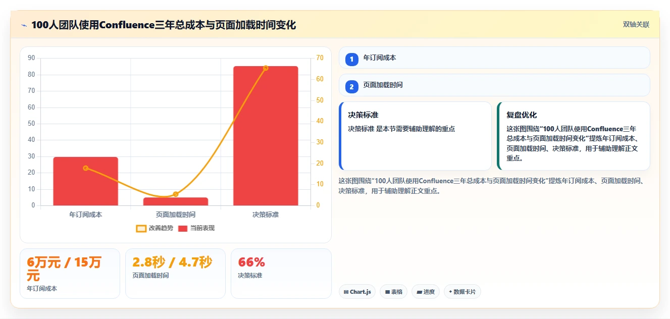Open the 复盘优化 info card
Image resolution: width=670 pixels, height=319 pixels.
point(574,136)
